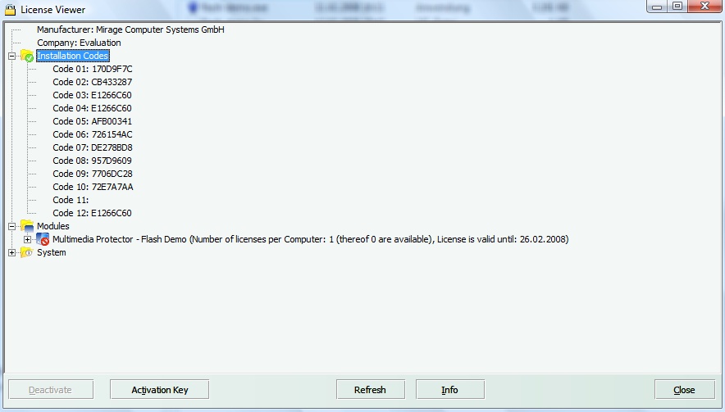Image resolution: width=725 pixels, height=412 pixels.
Task: Click the Close button at bottom right
Action: (683, 390)
